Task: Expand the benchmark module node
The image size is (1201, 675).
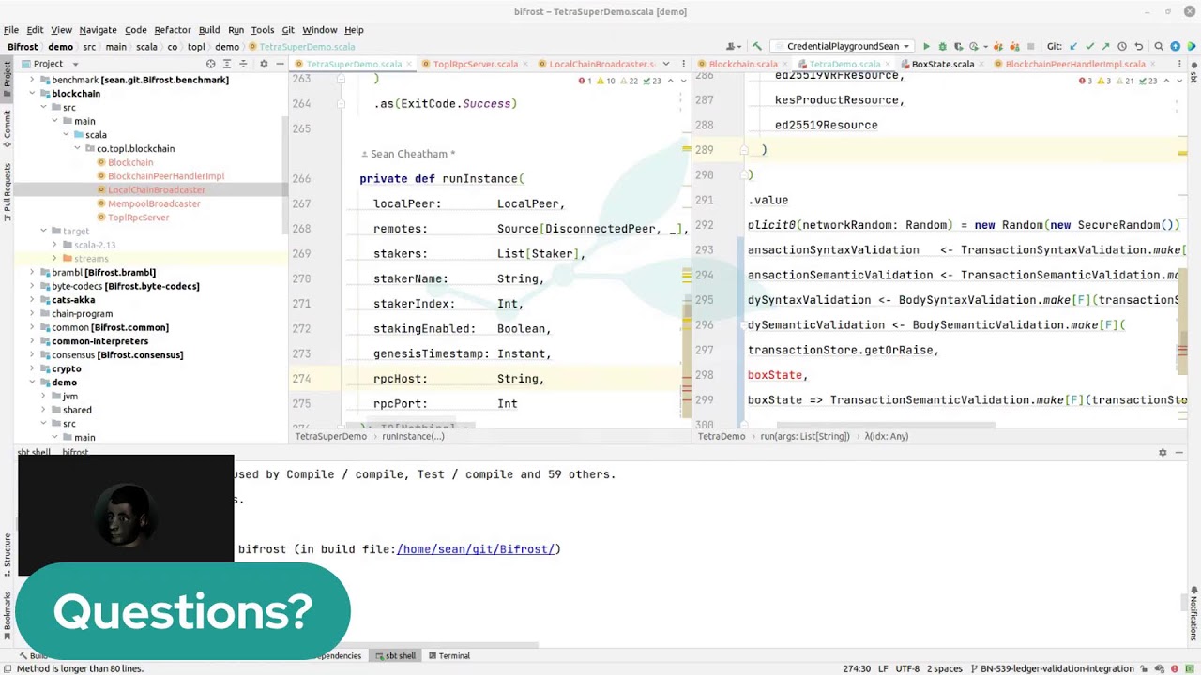Action: pyautogui.click(x=32, y=80)
